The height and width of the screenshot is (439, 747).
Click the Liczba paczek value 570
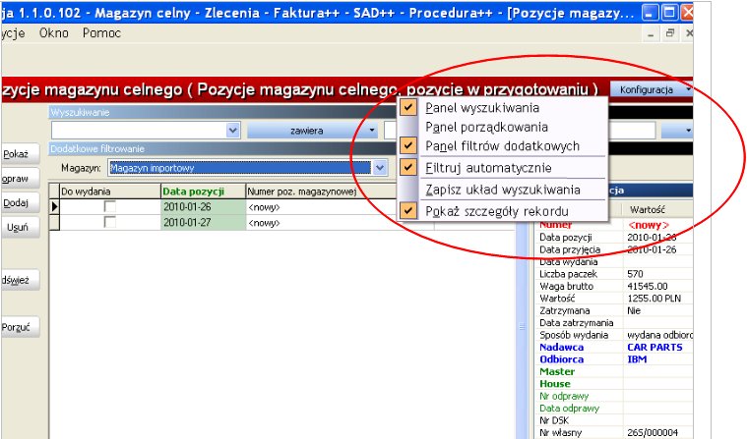click(635, 274)
